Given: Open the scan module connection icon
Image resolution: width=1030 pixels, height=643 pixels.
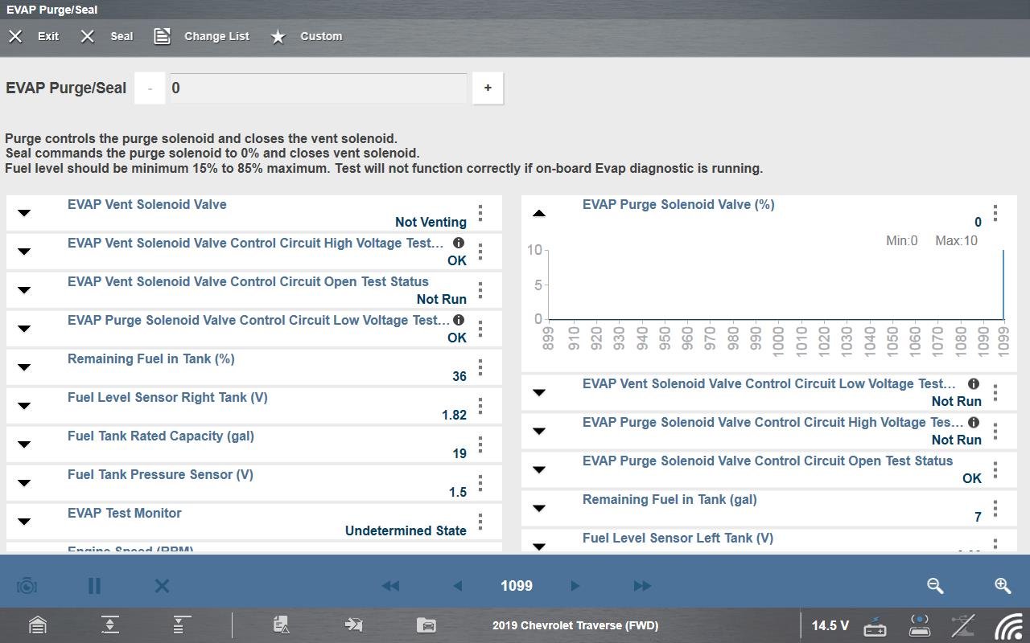Looking at the screenshot, I should [x=920, y=625].
